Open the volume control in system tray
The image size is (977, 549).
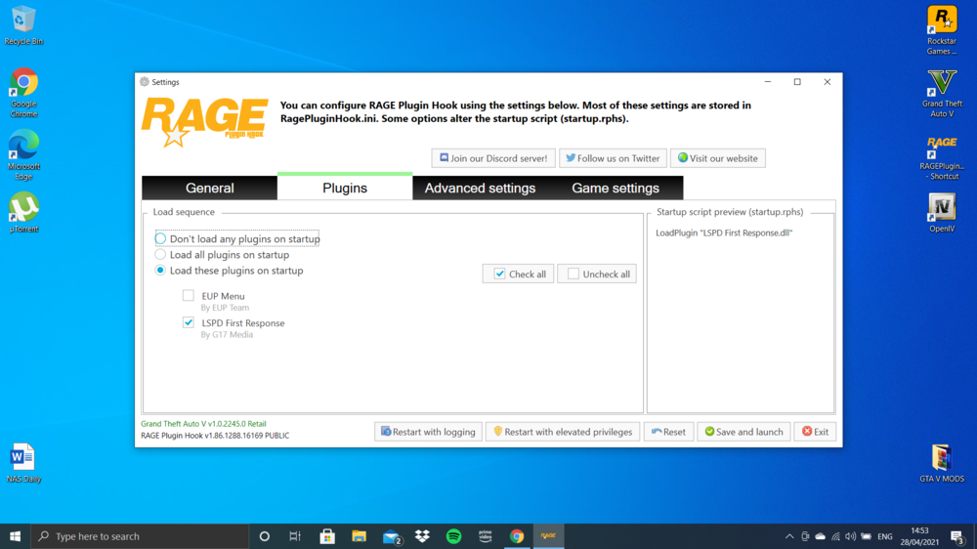pos(851,536)
